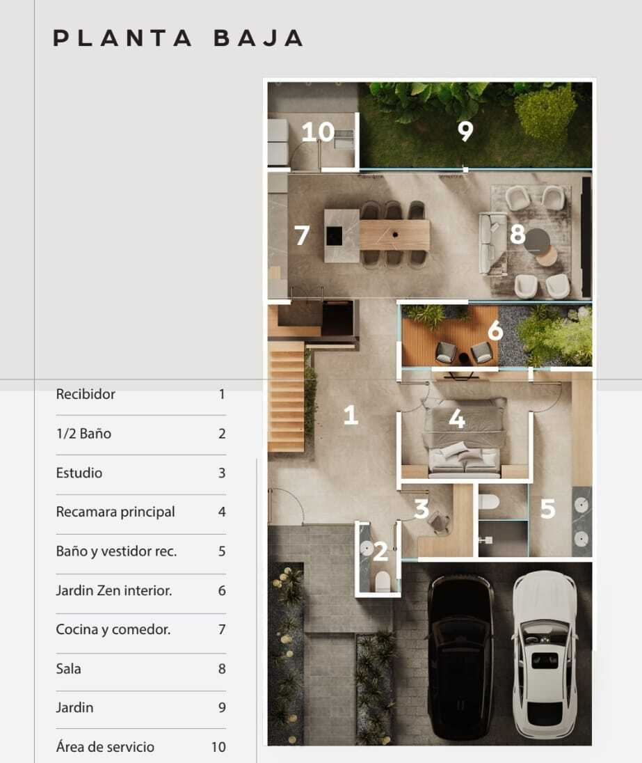Click marker 5 in the bathroom and closet
Screen dimensions: 642x763
[547, 510]
